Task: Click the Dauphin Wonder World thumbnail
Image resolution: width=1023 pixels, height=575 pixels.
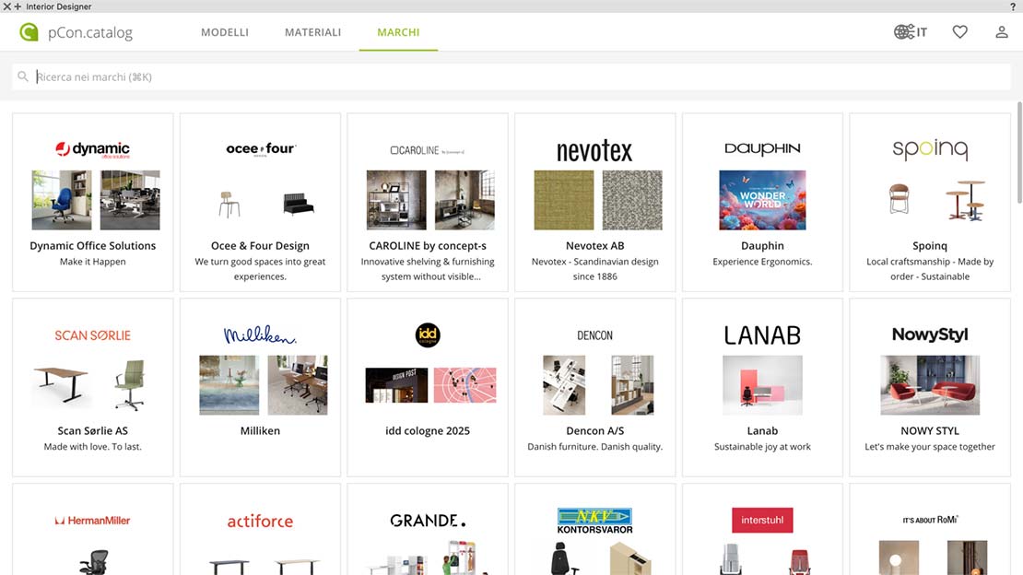Action: tap(762, 200)
